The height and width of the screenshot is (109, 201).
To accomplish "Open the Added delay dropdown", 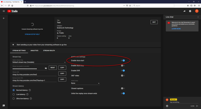I will 85,83.
